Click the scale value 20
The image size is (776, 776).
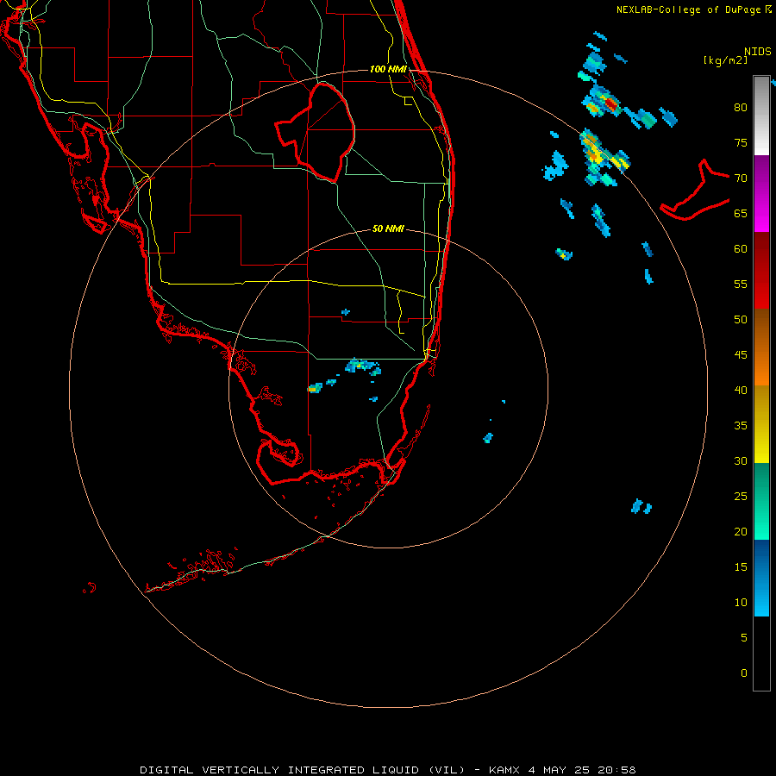pyautogui.click(x=741, y=531)
